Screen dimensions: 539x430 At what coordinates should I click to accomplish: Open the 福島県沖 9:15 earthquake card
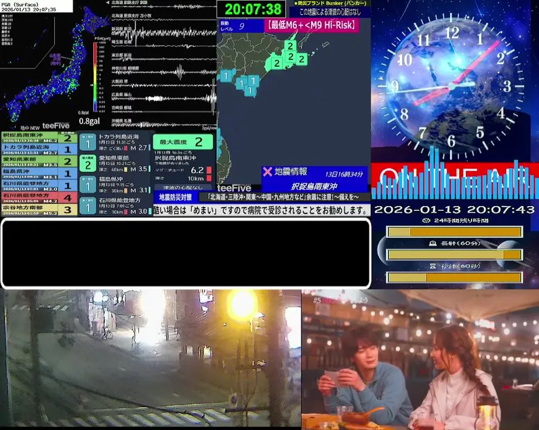[x=115, y=185]
